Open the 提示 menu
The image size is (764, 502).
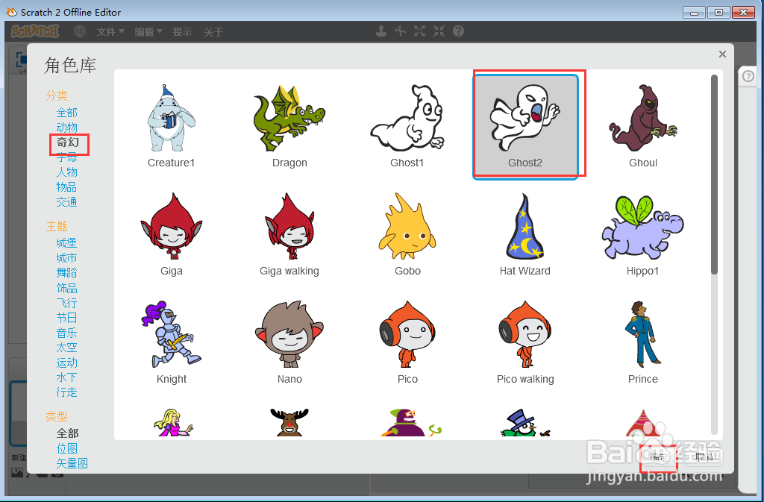(x=182, y=31)
